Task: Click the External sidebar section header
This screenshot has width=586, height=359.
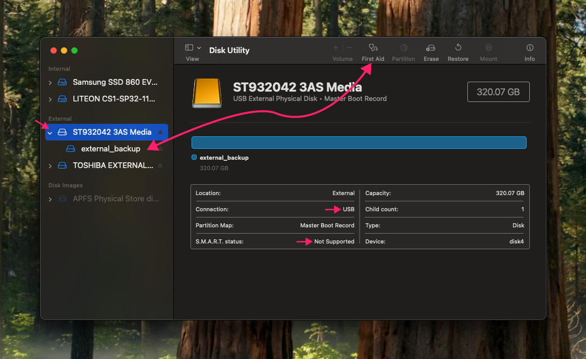Action: coord(60,119)
